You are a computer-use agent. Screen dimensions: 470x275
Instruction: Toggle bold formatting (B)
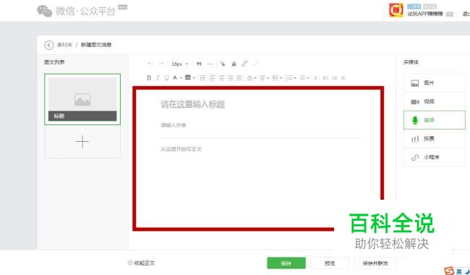click(x=149, y=78)
